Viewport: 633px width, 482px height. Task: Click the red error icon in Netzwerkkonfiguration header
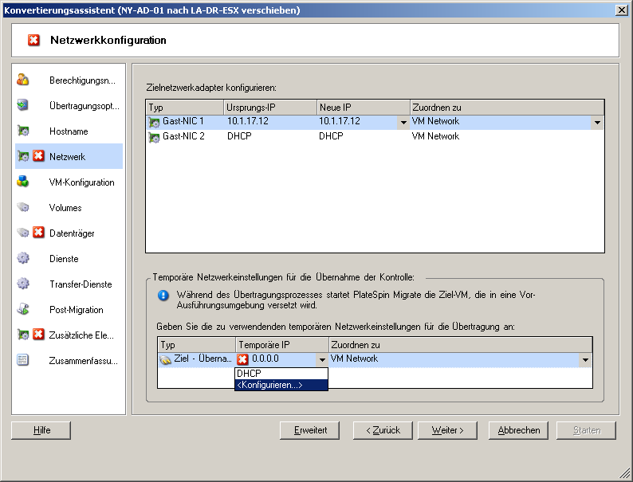(33, 40)
